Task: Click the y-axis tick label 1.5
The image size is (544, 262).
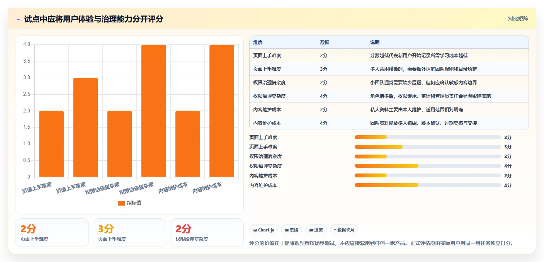Action: pos(27,128)
